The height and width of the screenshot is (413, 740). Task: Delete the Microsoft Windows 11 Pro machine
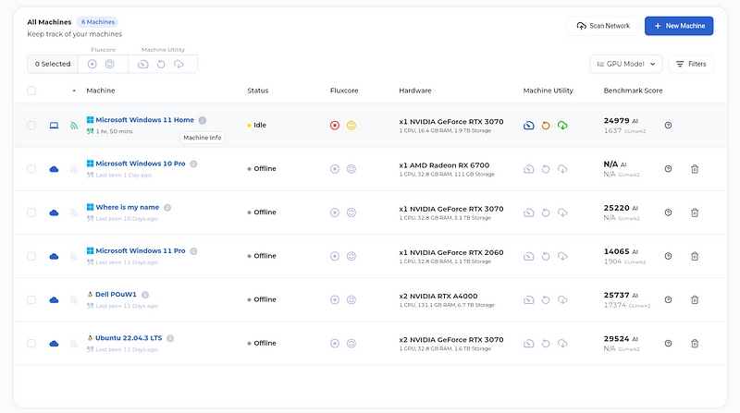[695, 256]
